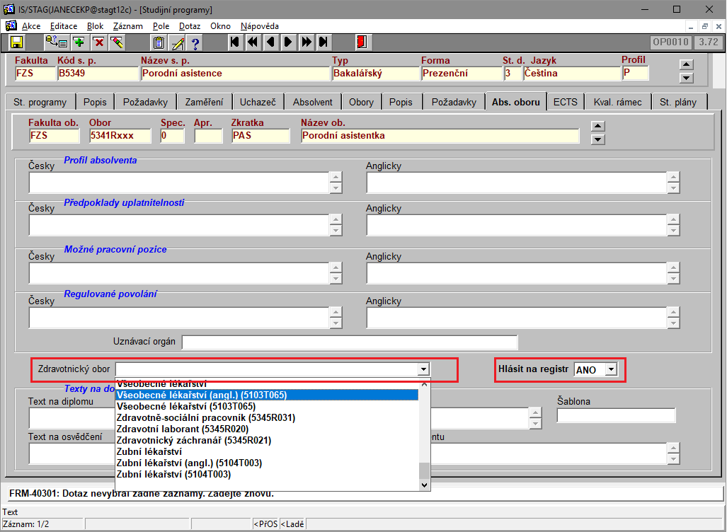Viewport: 727px width, 532px height.
Task: Click the Profil absolventa Česky text field
Action: point(179,183)
